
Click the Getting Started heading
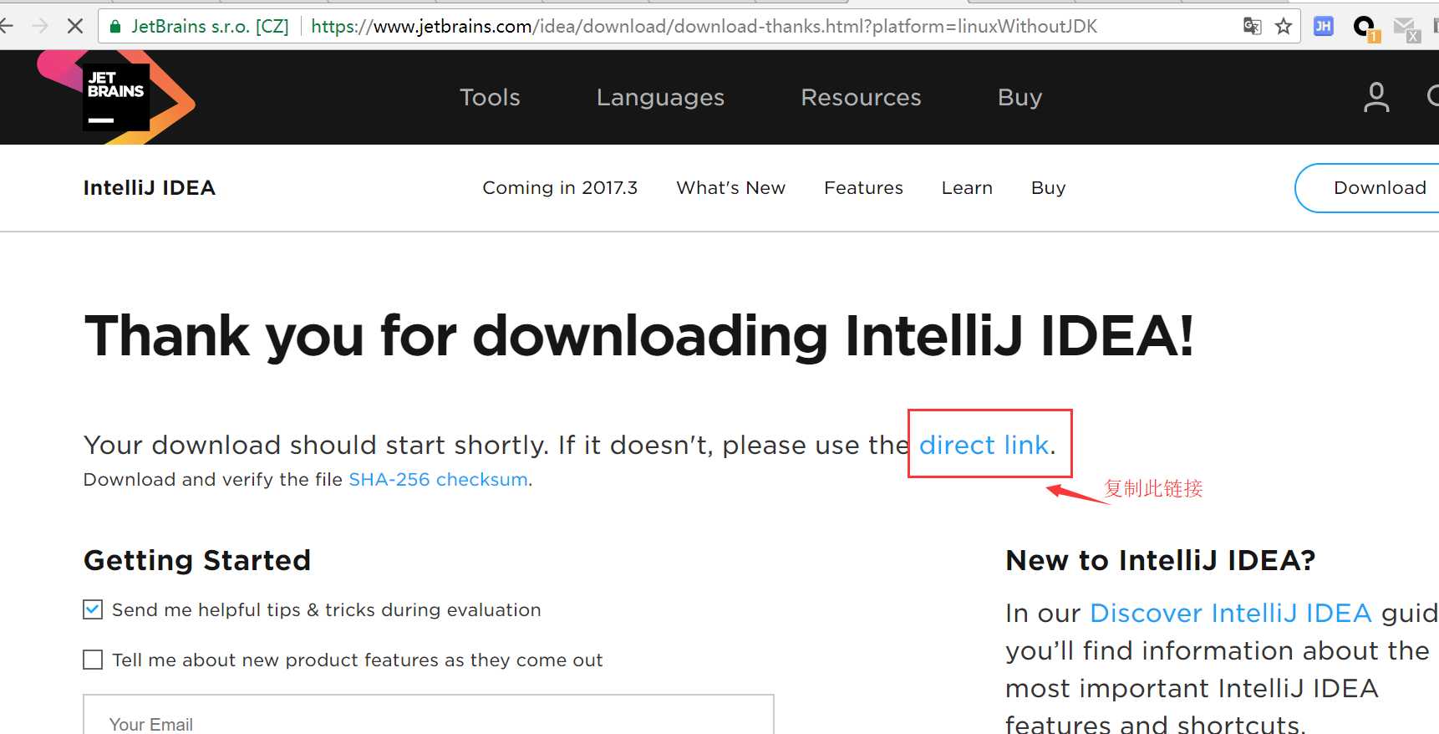197,560
